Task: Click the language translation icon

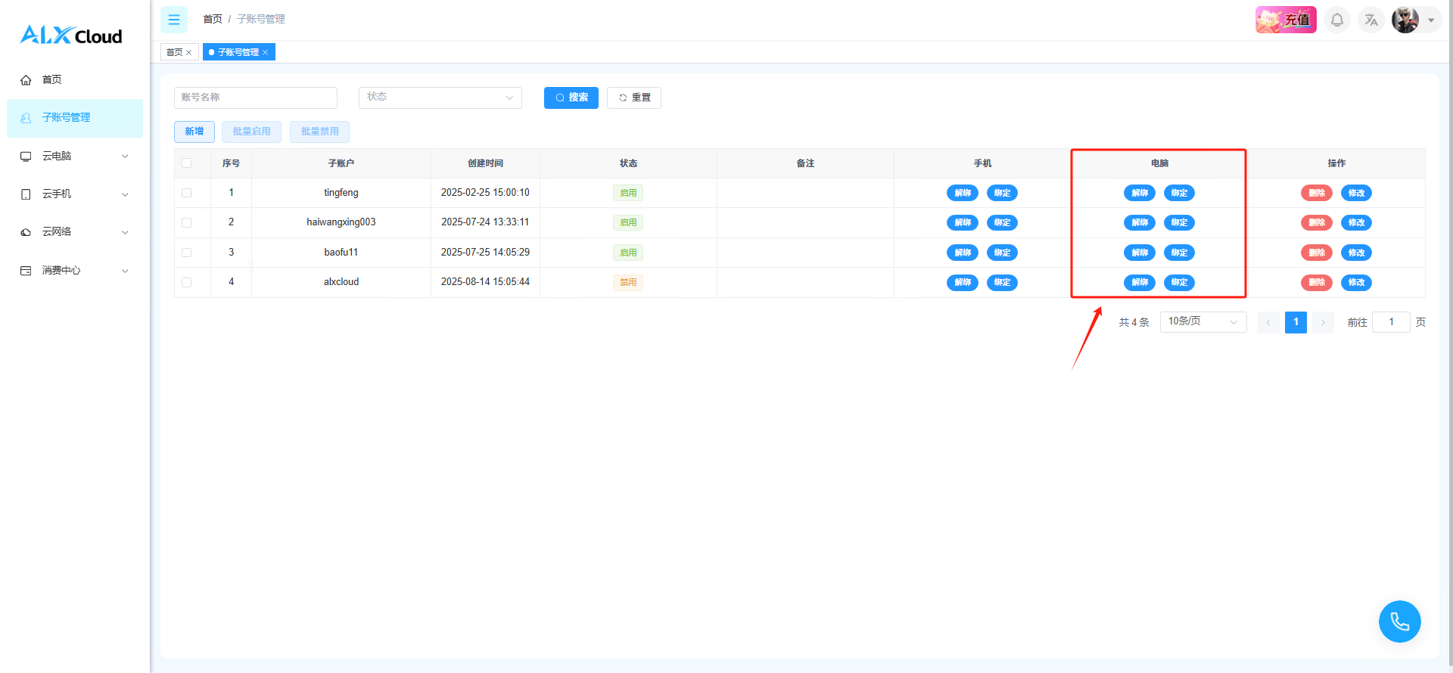Action: [x=1371, y=20]
